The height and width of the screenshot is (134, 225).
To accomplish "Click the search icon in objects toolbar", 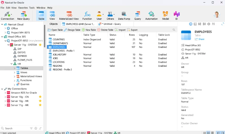I will [174, 30].
